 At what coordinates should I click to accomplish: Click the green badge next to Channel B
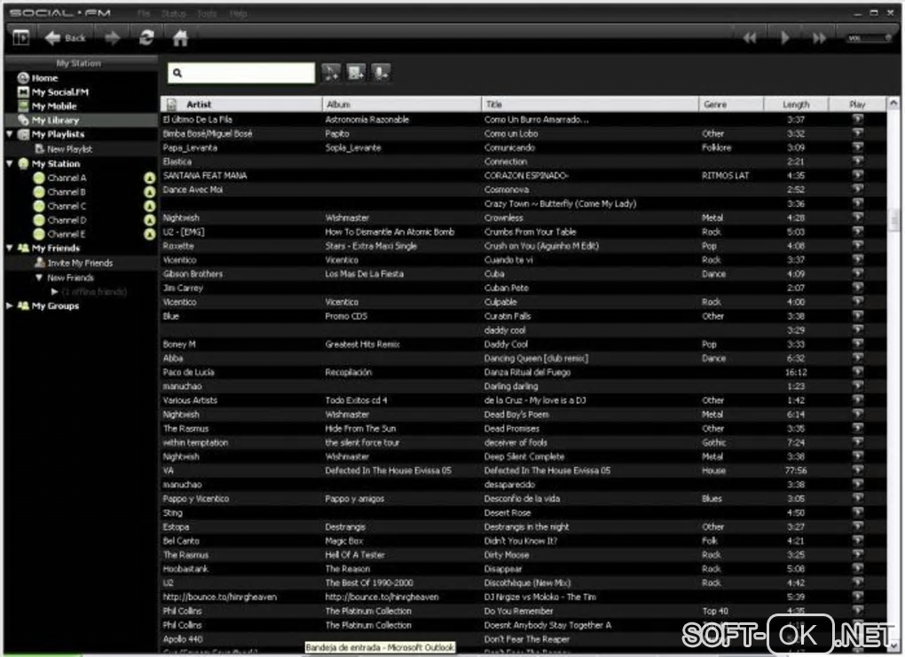[149, 192]
